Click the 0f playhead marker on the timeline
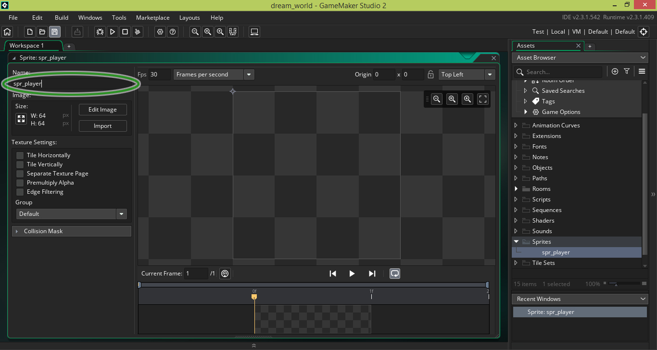This screenshot has height=350, width=657. coord(254,296)
